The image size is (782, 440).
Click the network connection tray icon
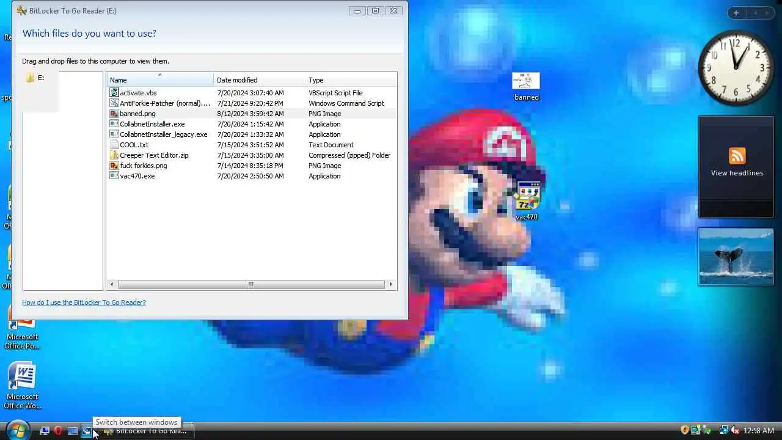coord(723,430)
